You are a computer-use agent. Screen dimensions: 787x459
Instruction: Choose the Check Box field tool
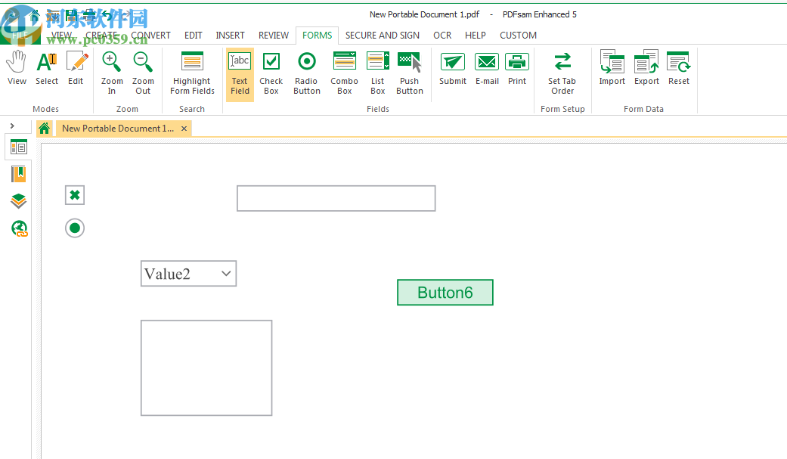point(271,73)
